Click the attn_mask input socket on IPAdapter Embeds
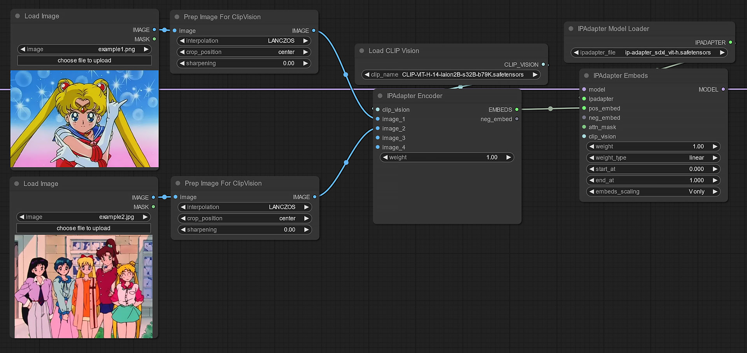Screen dimensions: 747x353 [584, 127]
